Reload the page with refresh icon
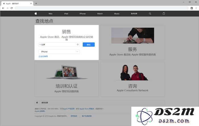The height and width of the screenshot is (126, 199). (x=12, y=8)
